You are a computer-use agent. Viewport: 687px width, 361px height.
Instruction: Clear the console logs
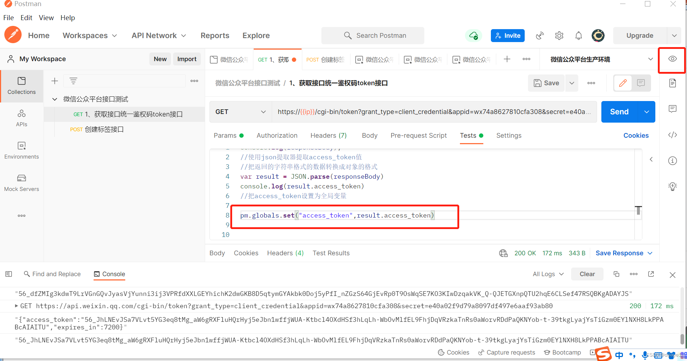(587, 274)
